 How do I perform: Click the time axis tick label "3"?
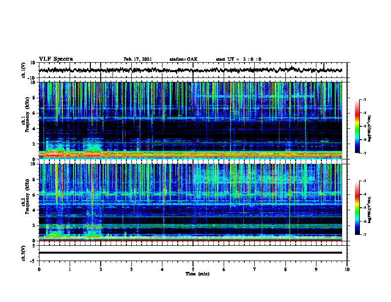point(131,269)
